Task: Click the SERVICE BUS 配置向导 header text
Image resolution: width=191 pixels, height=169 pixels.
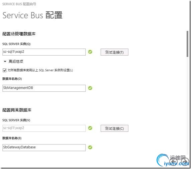Action: [x=19, y=4]
